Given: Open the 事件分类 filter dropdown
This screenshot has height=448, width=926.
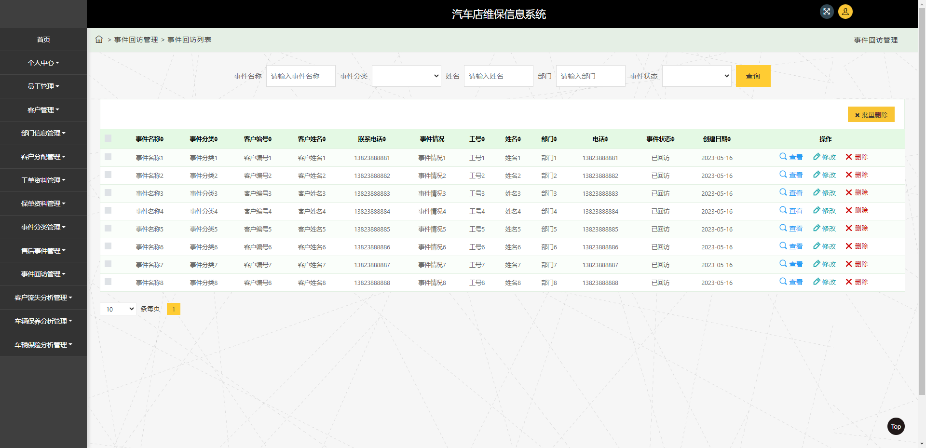Looking at the screenshot, I should point(406,76).
